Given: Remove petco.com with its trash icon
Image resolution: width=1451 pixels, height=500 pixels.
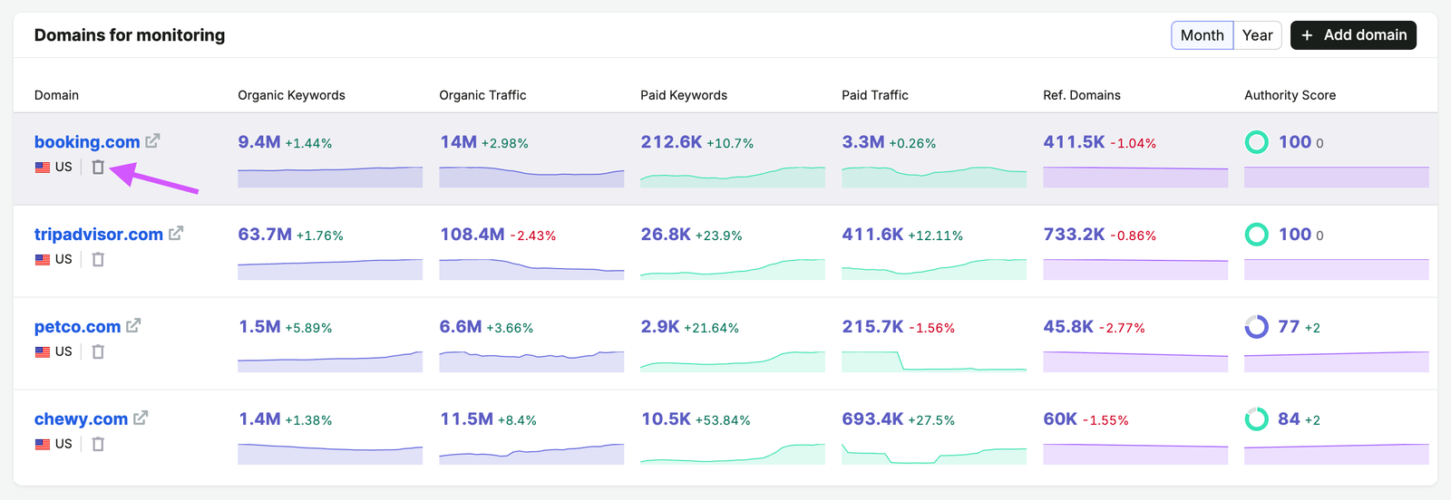Looking at the screenshot, I should pos(98,351).
